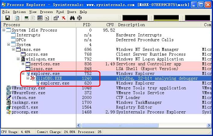Click CPU value 95.52
Viewport: 213px width, 136px height.
109,30
